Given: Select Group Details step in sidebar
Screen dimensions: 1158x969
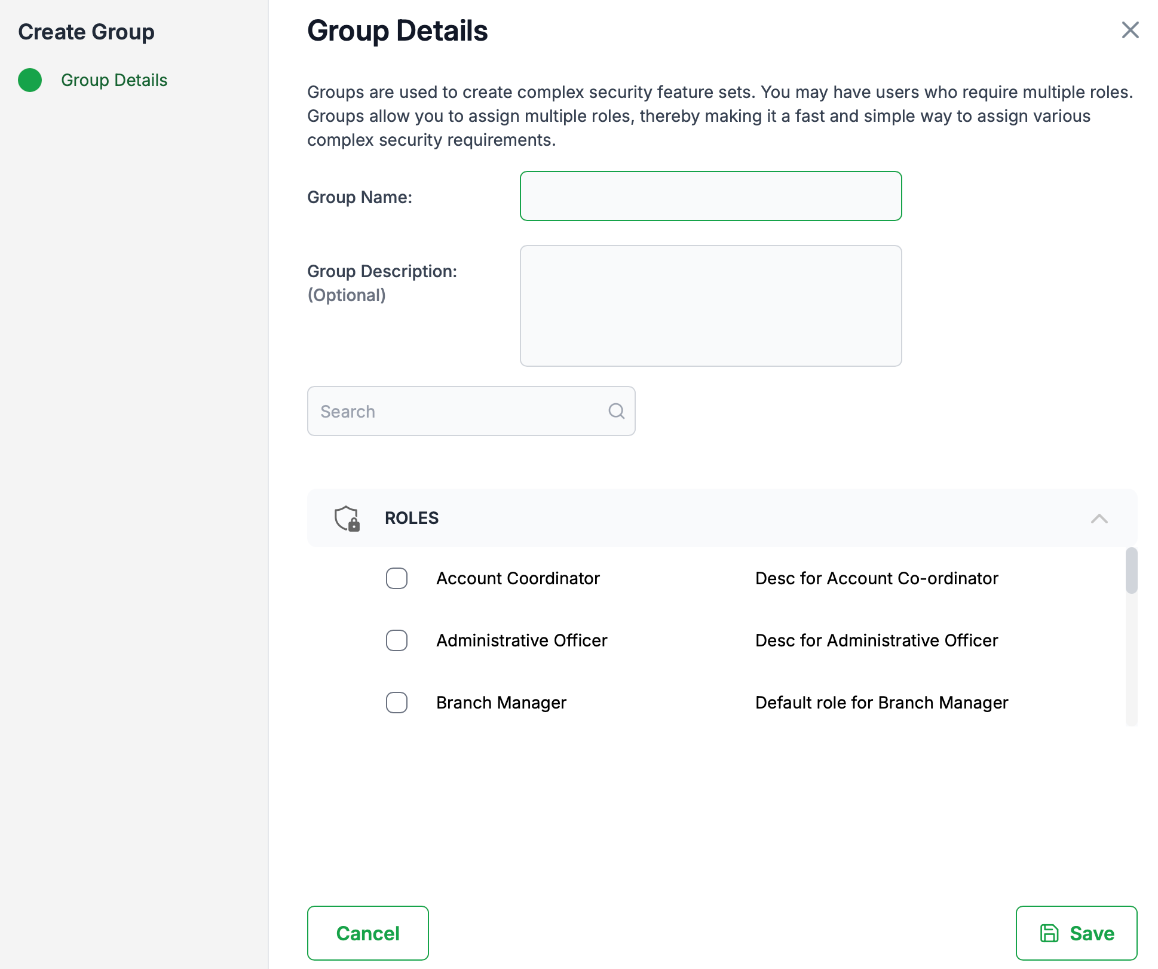Looking at the screenshot, I should [114, 80].
